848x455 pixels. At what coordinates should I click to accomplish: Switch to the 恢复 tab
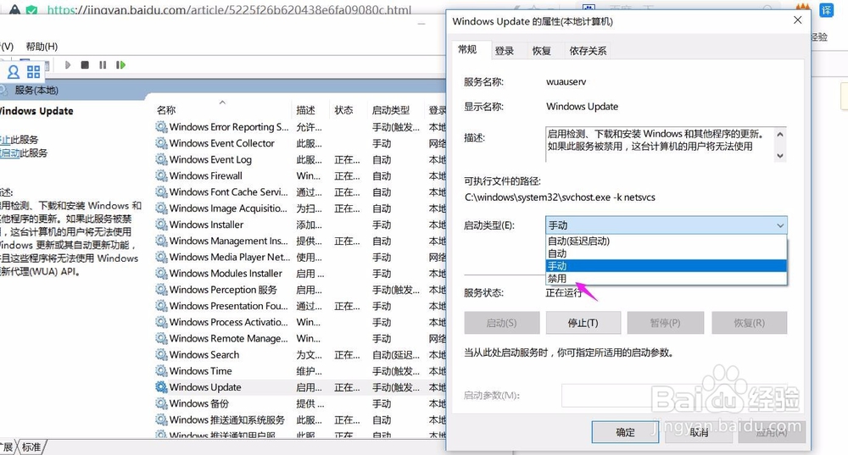click(x=541, y=51)
